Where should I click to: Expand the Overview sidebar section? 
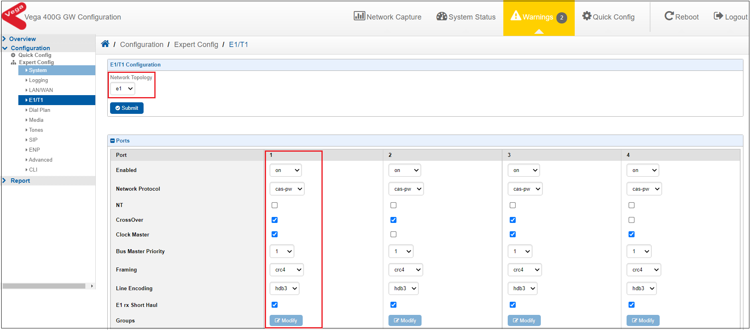pyautogui.click(x=22, y=39)
